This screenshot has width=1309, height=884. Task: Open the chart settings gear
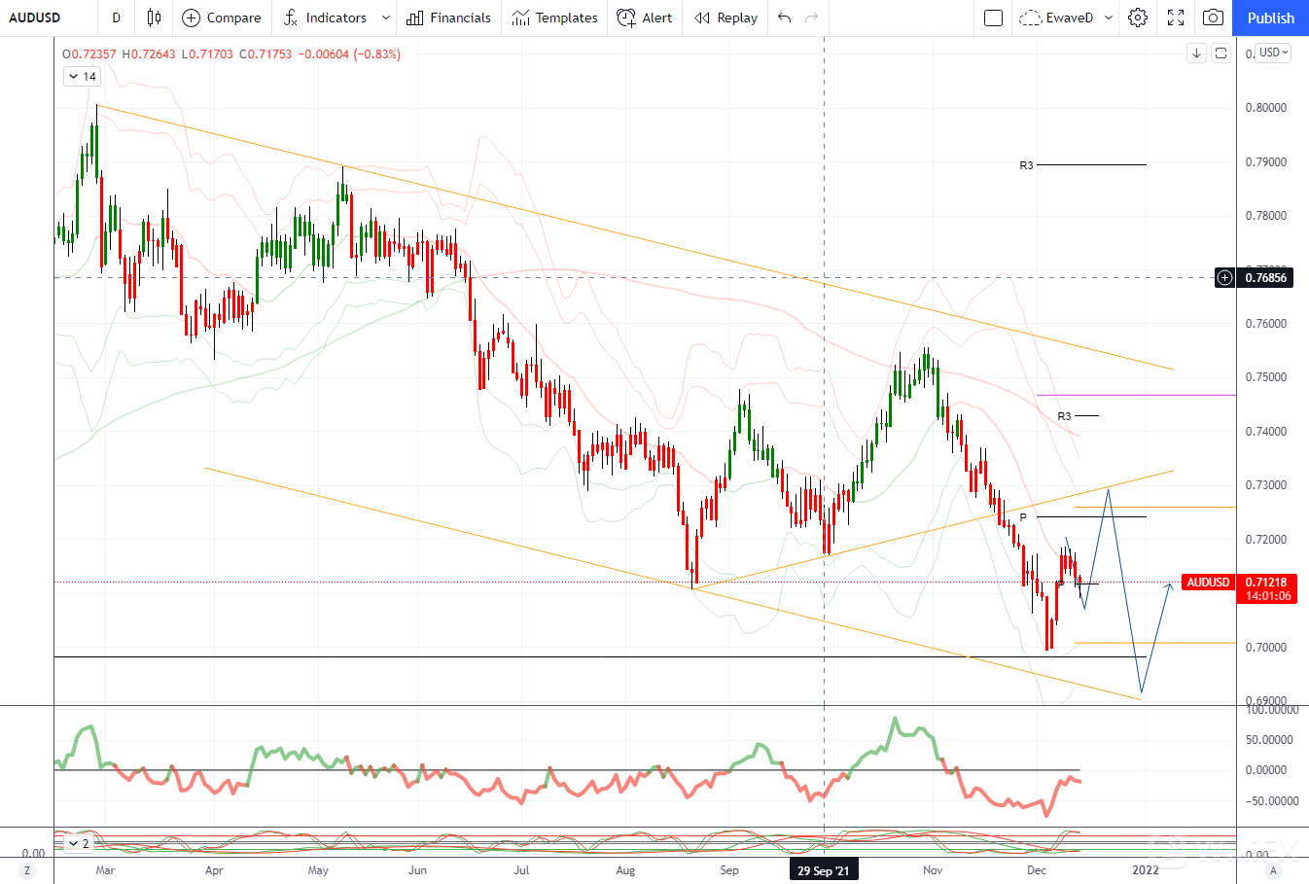point(1138,18)
